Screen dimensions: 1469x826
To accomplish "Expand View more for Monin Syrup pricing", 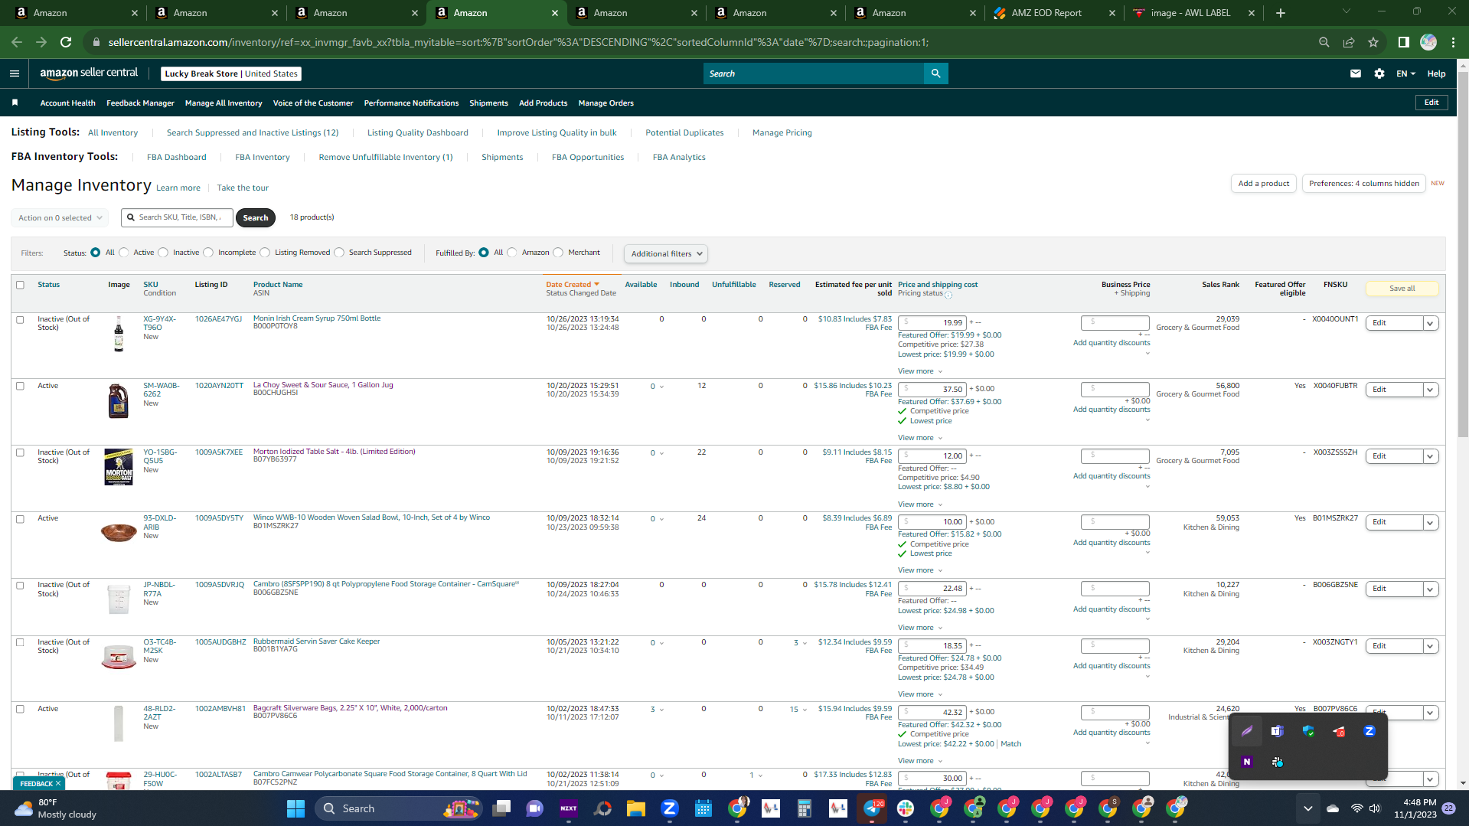I will coord(919,371).
